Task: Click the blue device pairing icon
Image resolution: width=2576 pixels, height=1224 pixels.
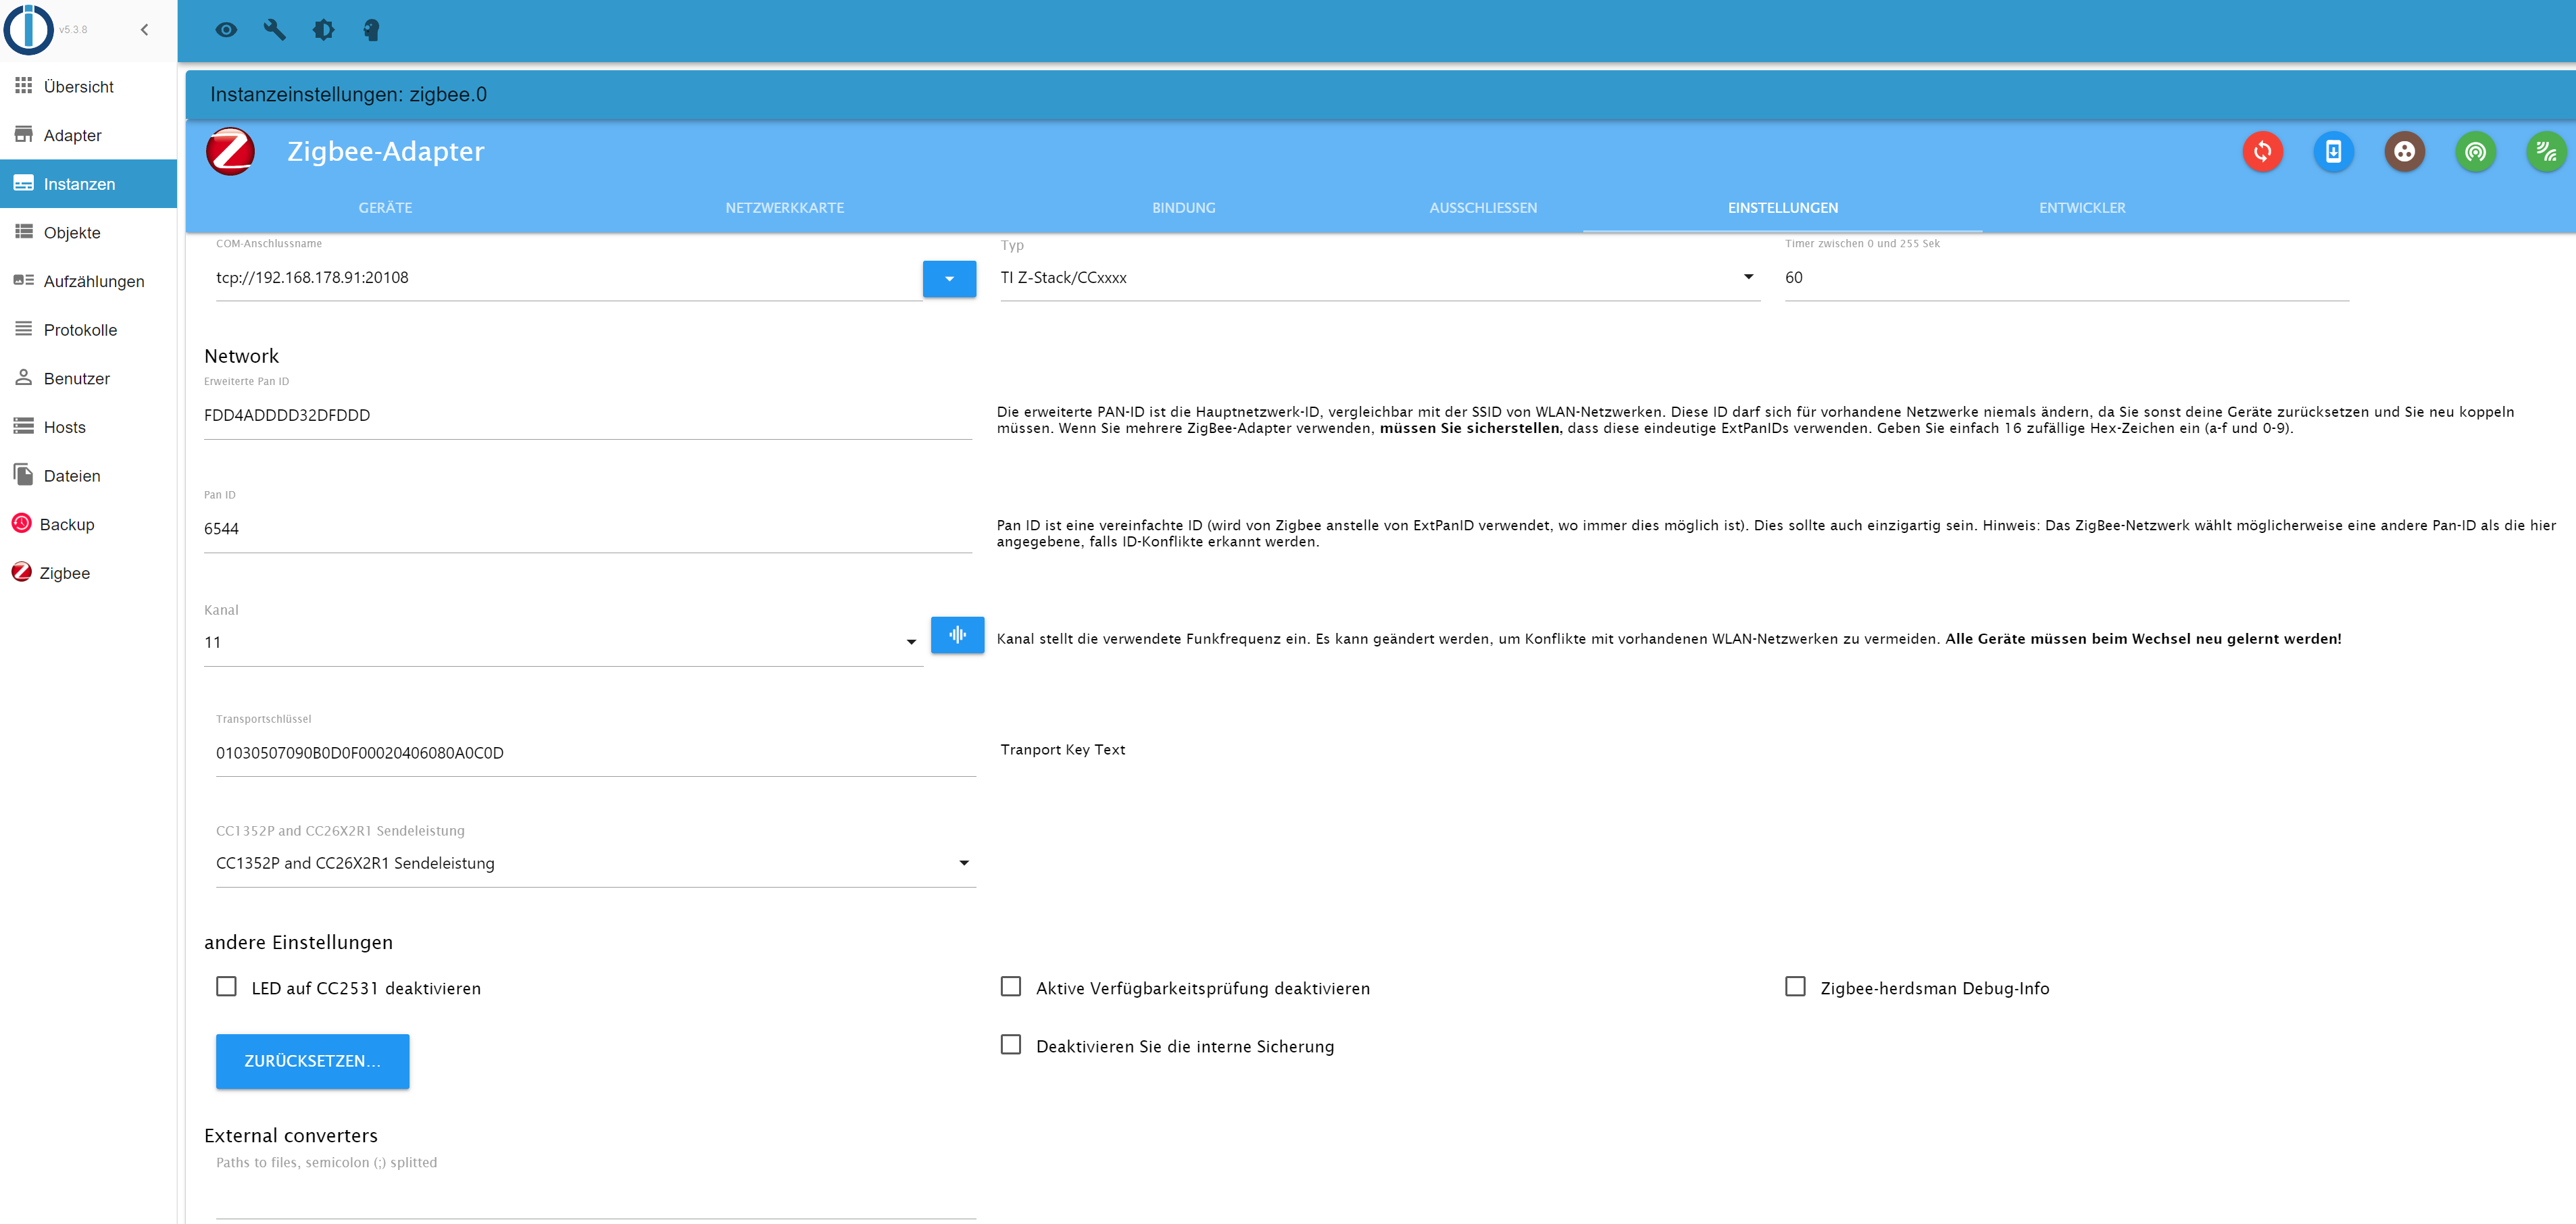Action: [x=2333, y=152]
